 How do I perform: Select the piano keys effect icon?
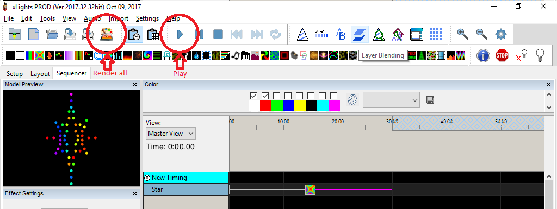[x=245, y=55]
